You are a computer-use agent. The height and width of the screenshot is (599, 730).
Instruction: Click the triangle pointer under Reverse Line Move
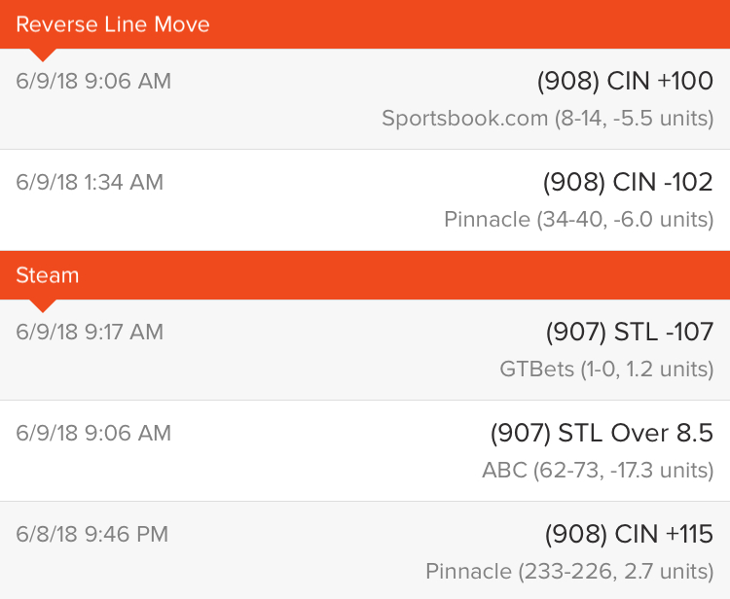click(43, 54)
